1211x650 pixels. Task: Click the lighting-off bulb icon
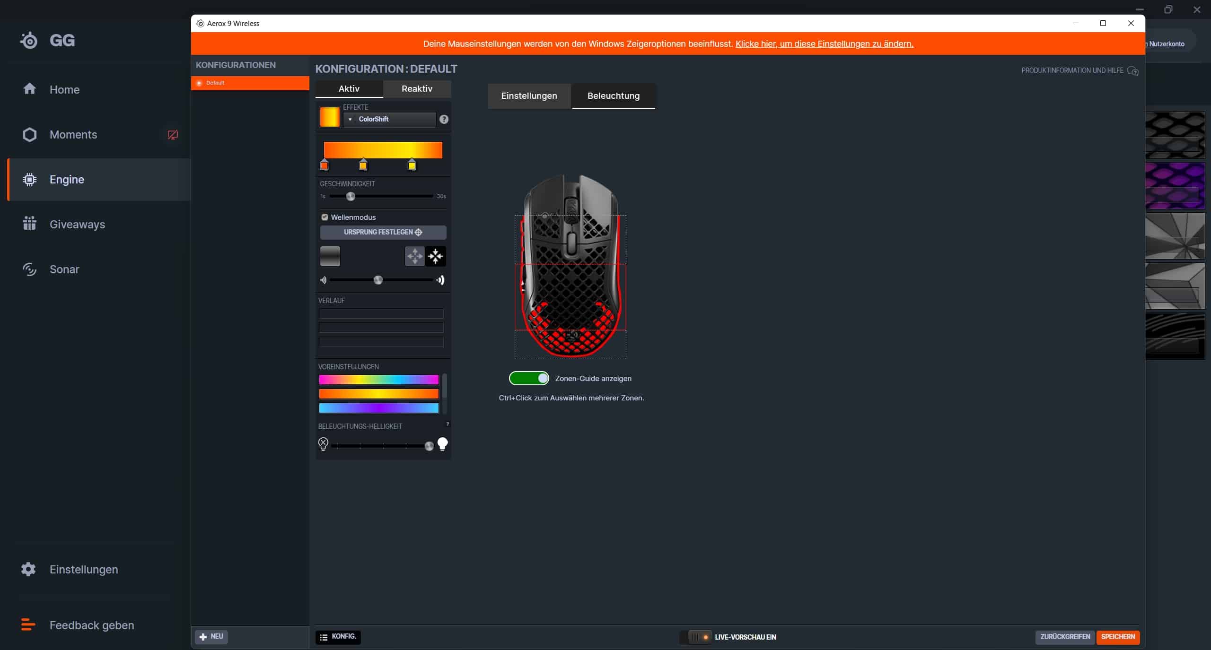click(323, 444)
